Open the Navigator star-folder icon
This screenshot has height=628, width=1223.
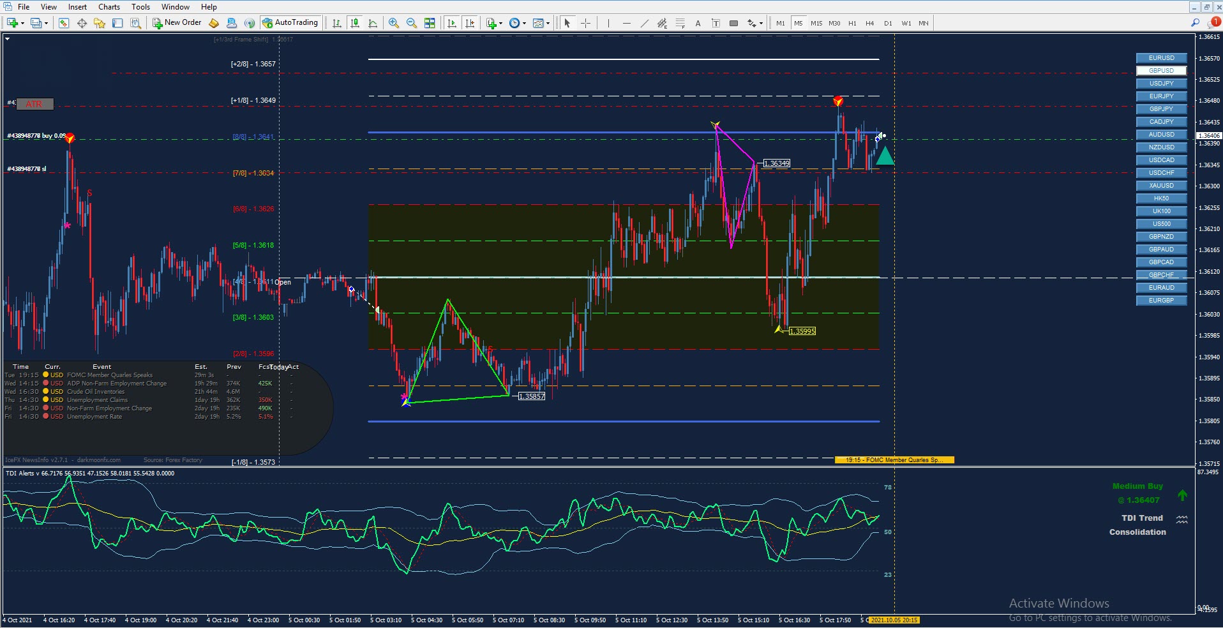[x=100, y=23]
